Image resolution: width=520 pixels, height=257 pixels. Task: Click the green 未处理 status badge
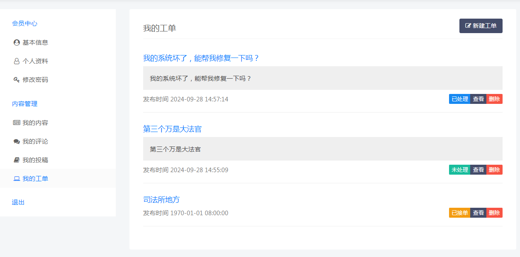(x=459, y=170)
